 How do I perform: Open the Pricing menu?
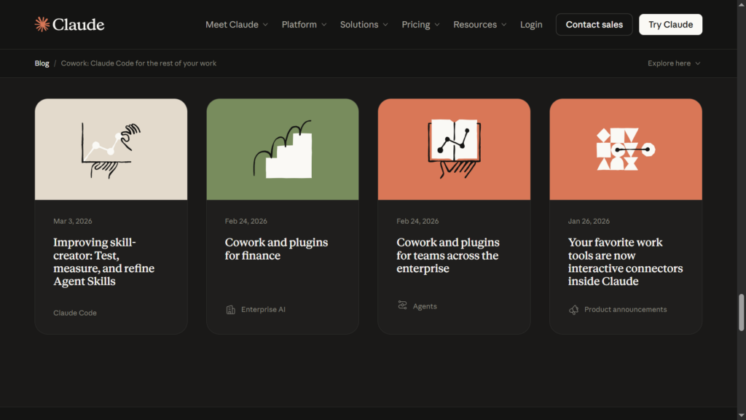(420, 25)
